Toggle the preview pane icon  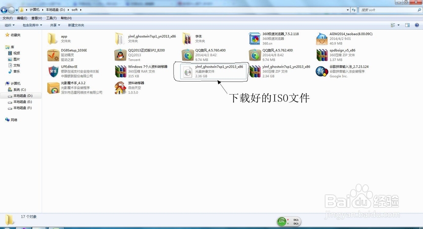click(x=407, y=25)
